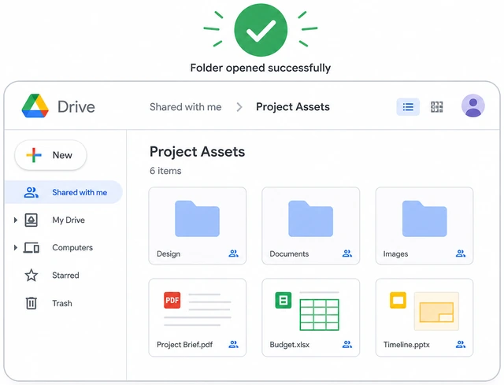The height and width of the screenshot is (385, 504).
Task: Click the Google Drive logo
Action: coord(35,106)
